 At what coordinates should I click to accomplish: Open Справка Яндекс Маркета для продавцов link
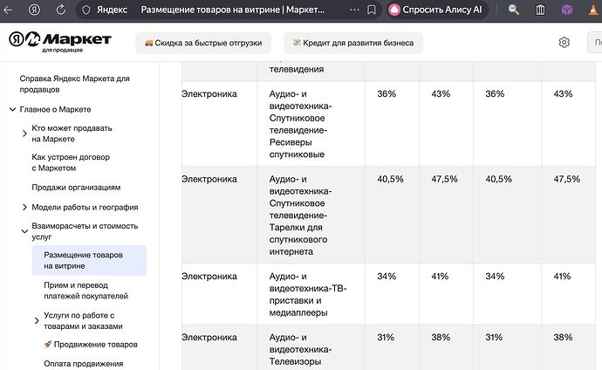[74, 84]
